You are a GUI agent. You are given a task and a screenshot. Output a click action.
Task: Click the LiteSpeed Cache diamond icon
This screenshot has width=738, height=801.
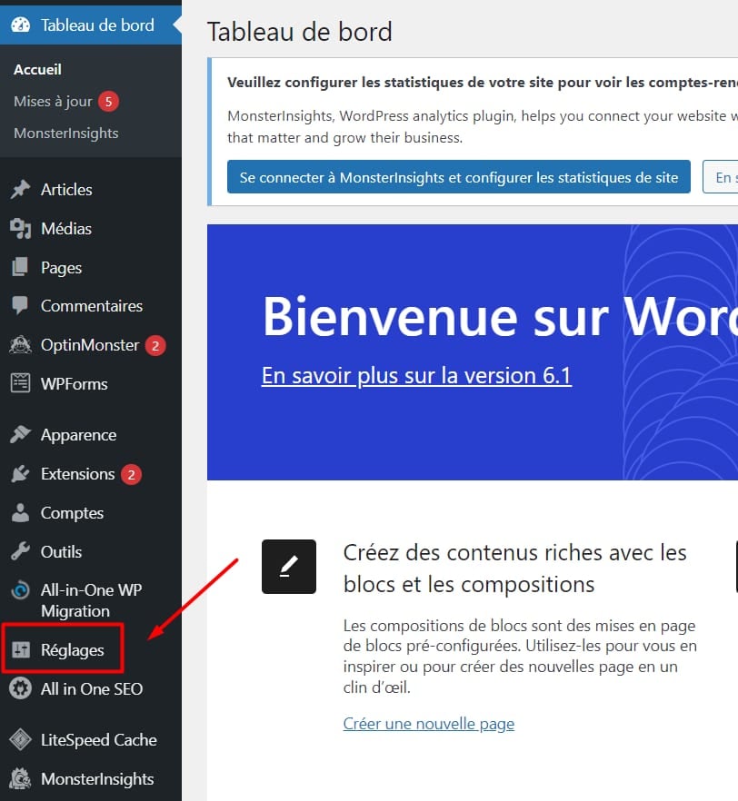pos(20,739)
